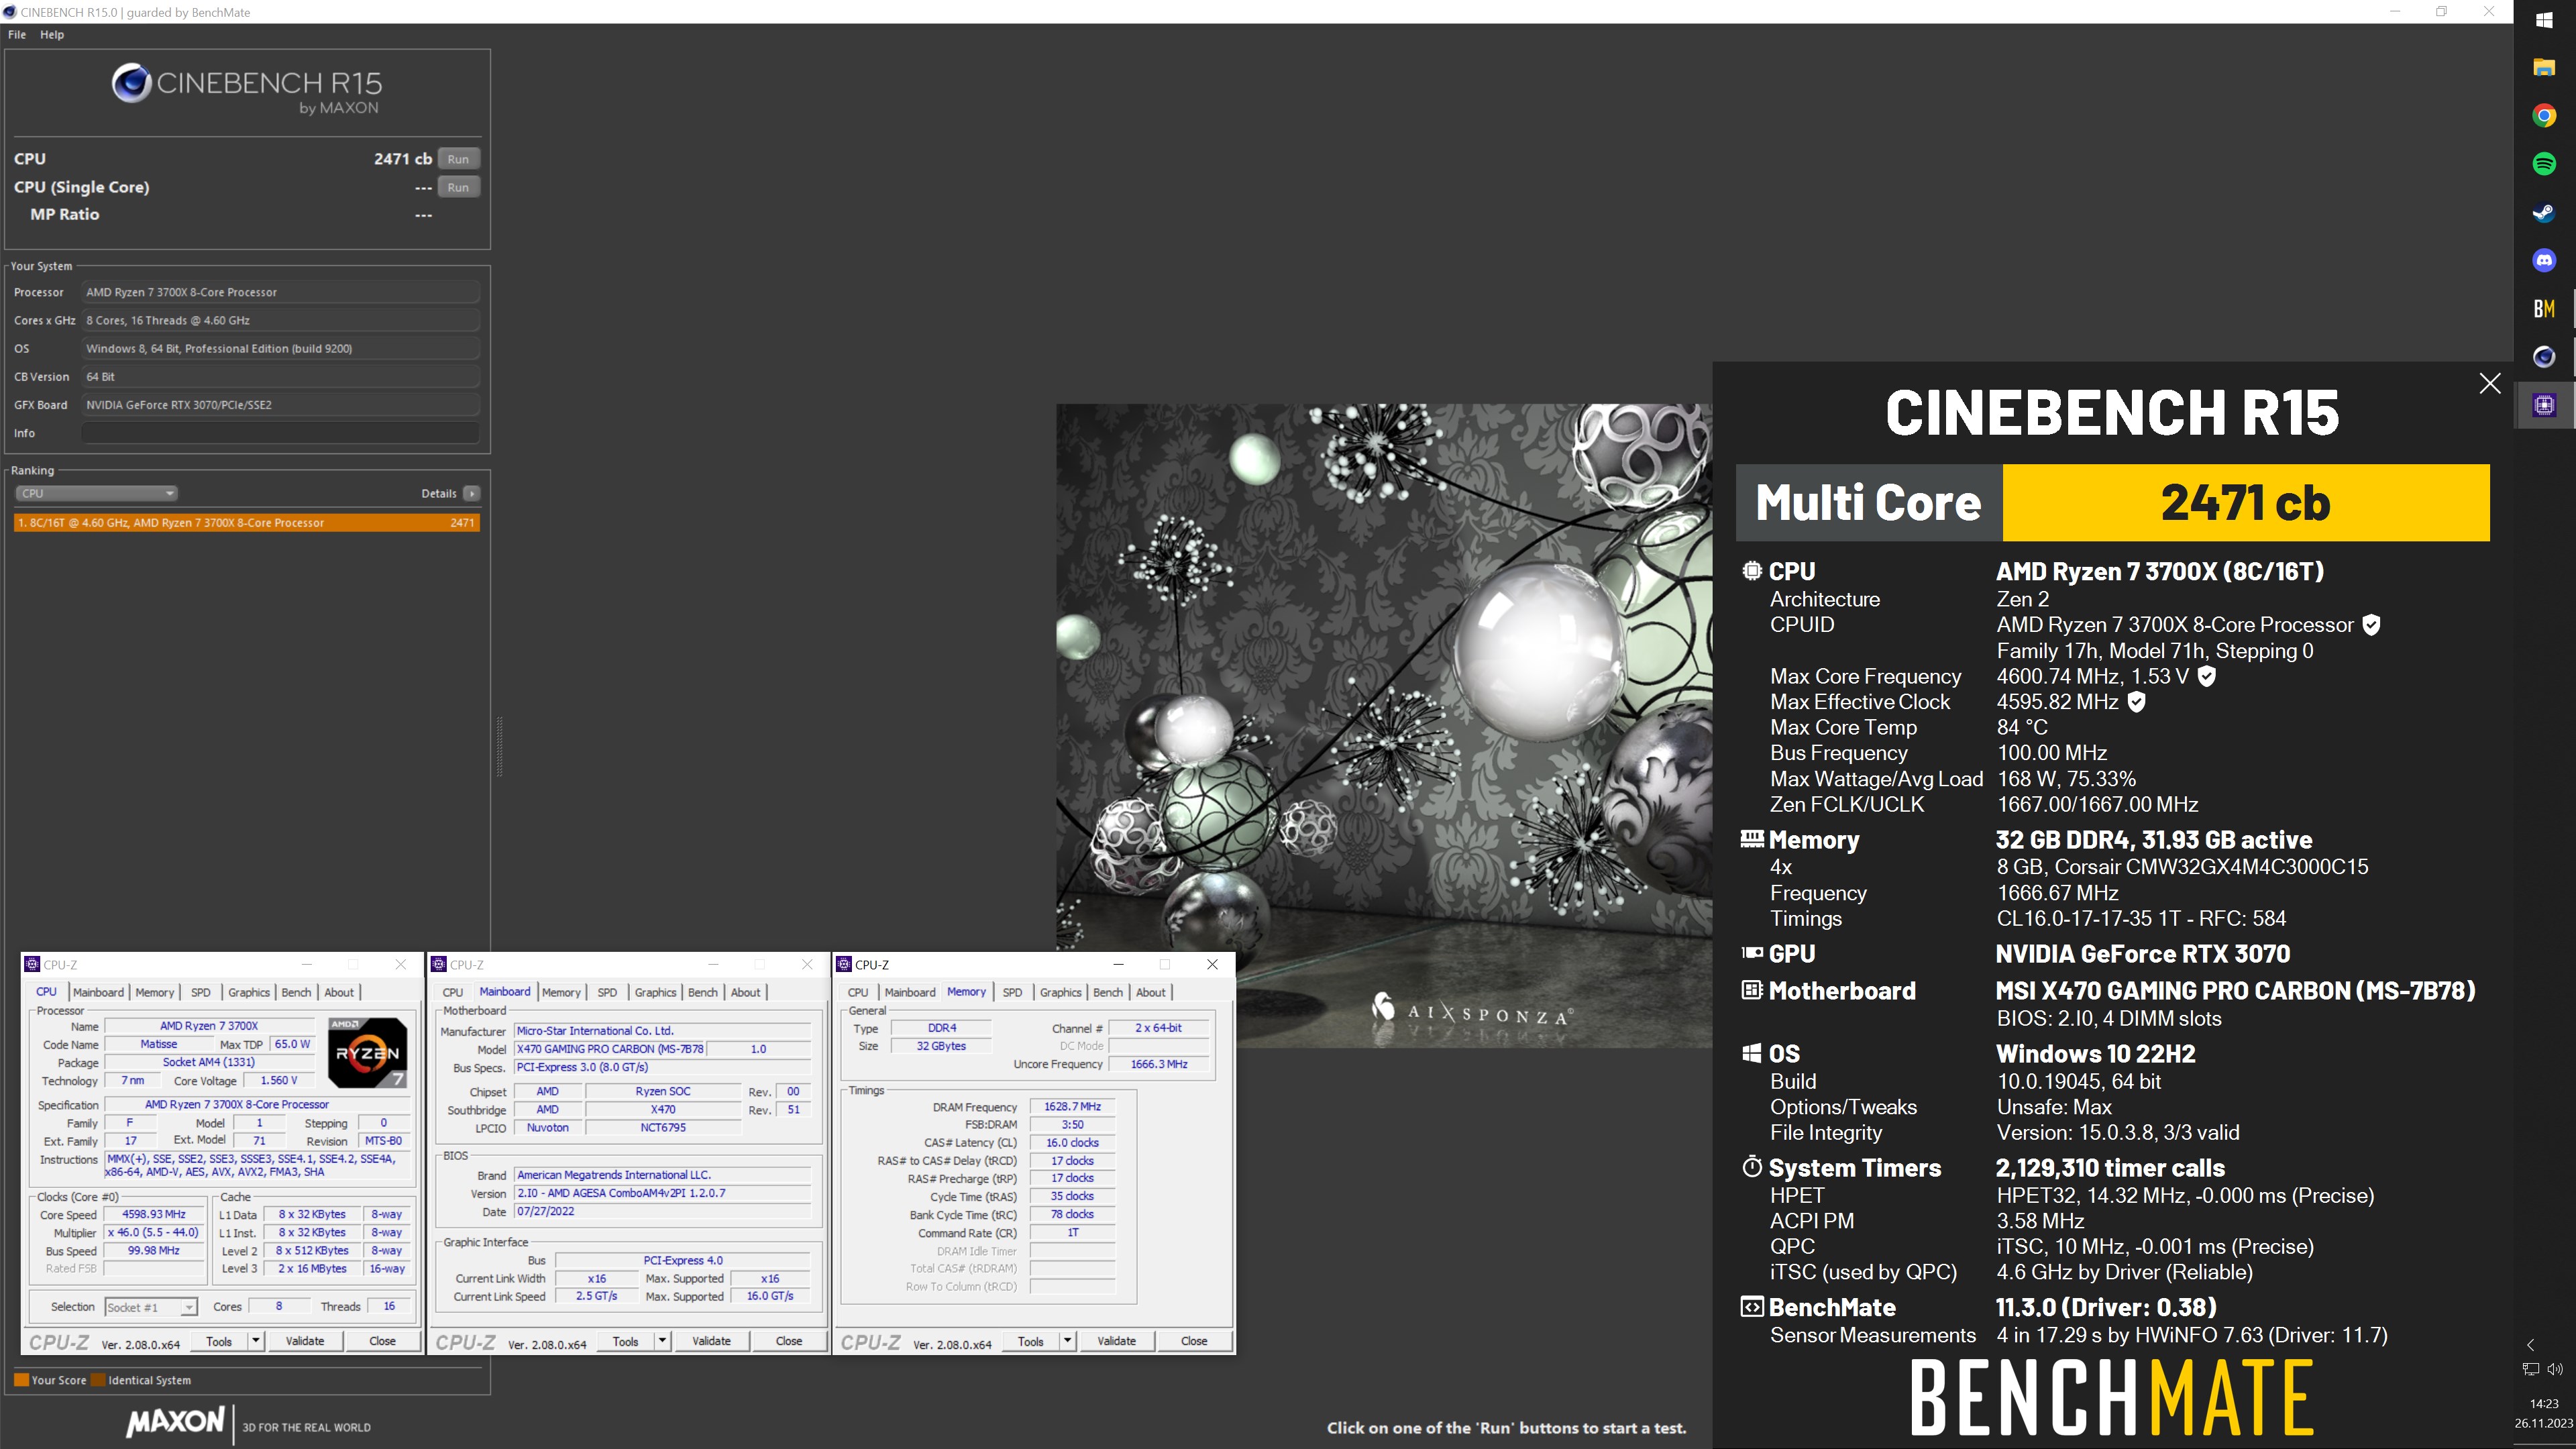
Task: Click the Multi Core 2471 cb score
Action: (2245, 502)
